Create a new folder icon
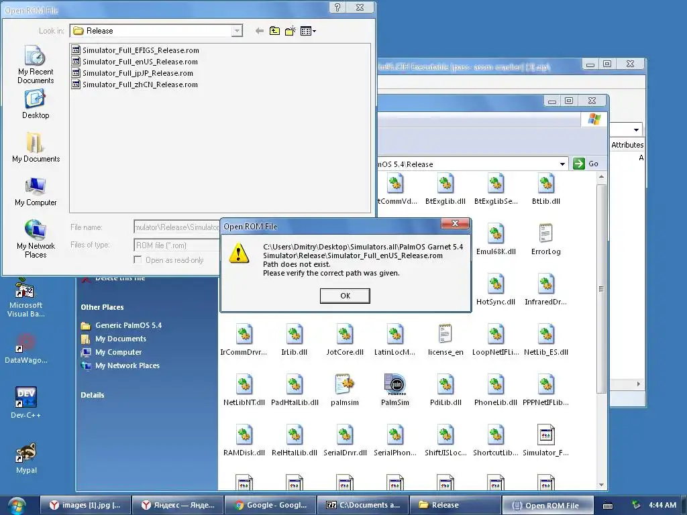 pos(290,31)
